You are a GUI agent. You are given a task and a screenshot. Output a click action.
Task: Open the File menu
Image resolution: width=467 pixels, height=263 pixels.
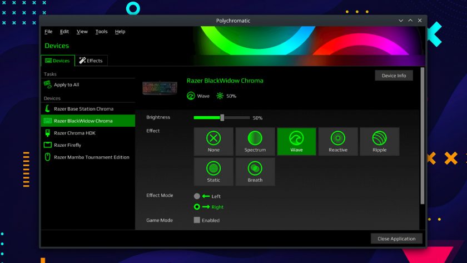coord(48,32)
